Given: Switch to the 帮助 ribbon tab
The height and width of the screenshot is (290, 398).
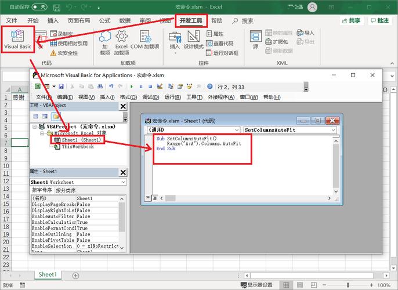Looking at the screenshot, I should click(217, 20).
